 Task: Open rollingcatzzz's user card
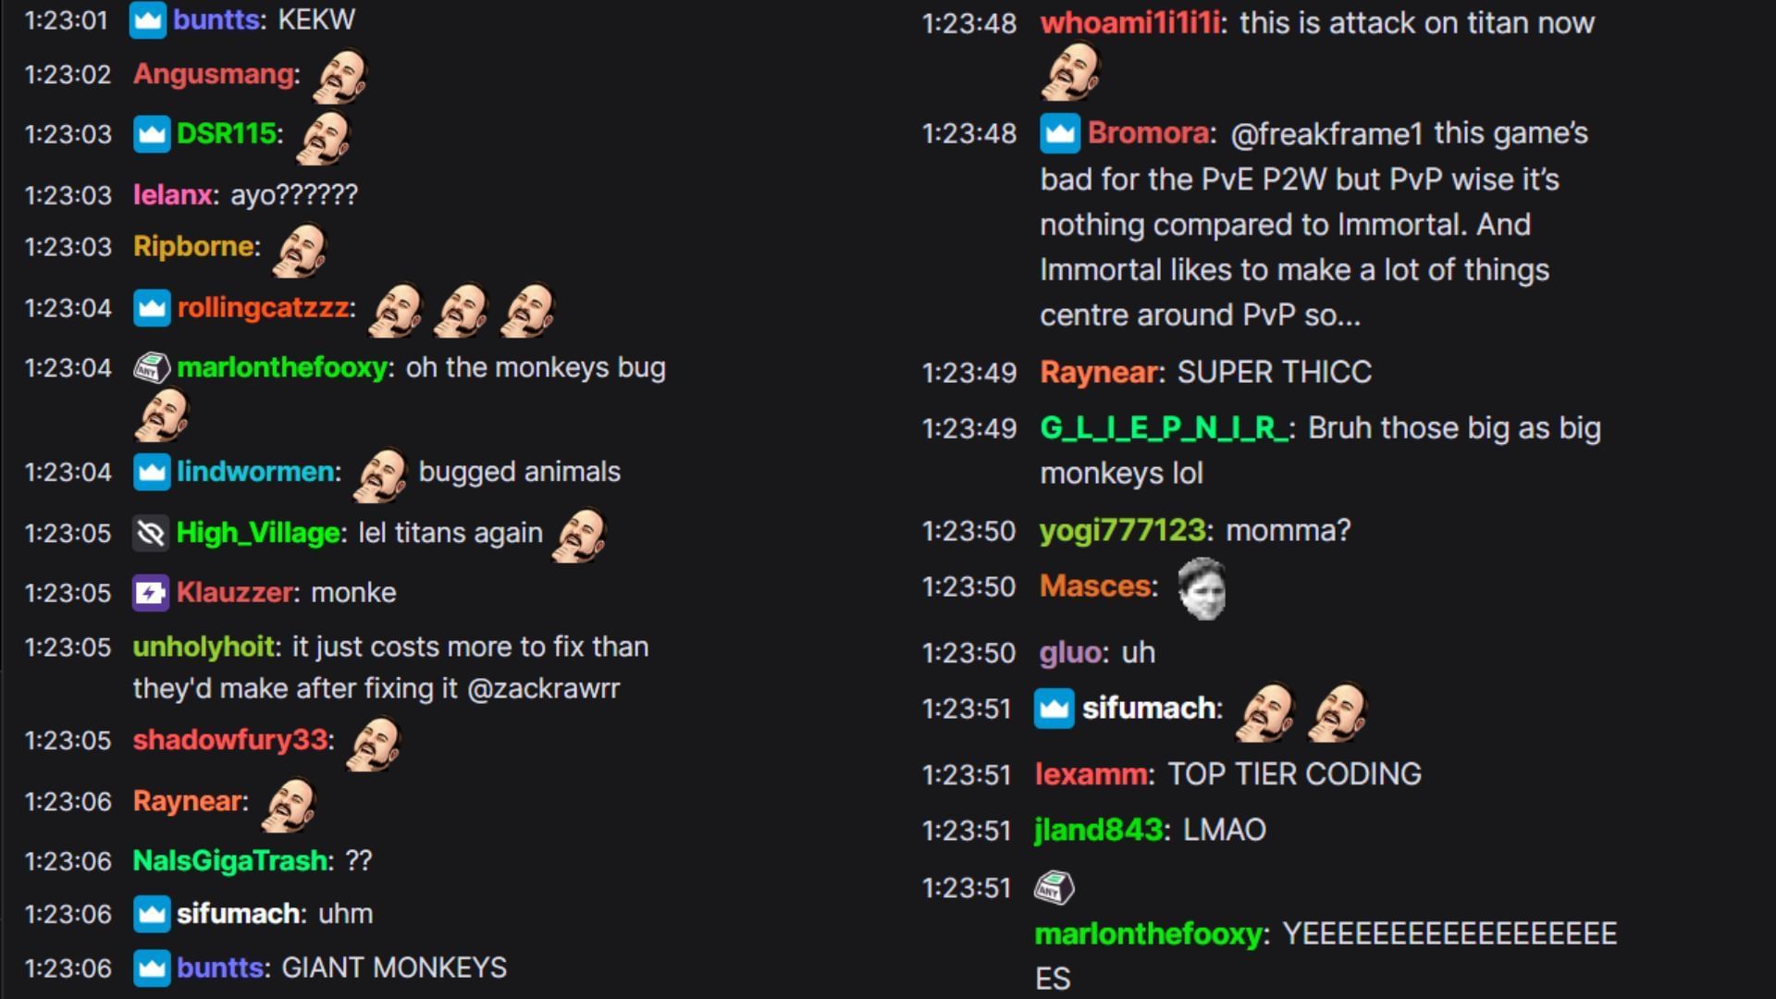[263, 308]
